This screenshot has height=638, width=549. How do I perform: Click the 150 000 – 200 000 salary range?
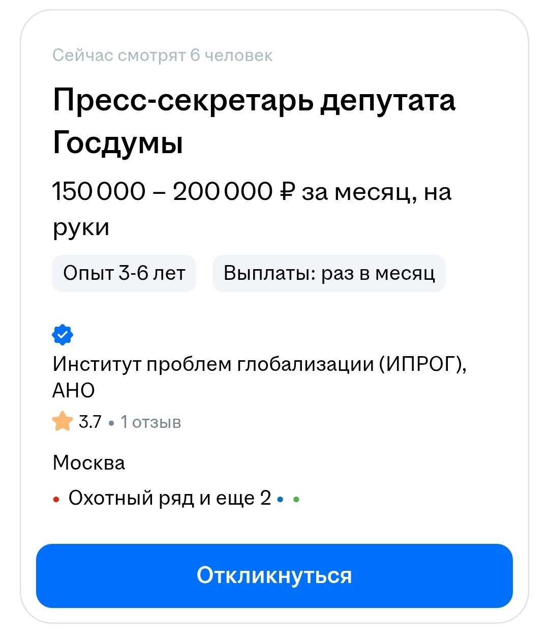(x=163, y=192)
